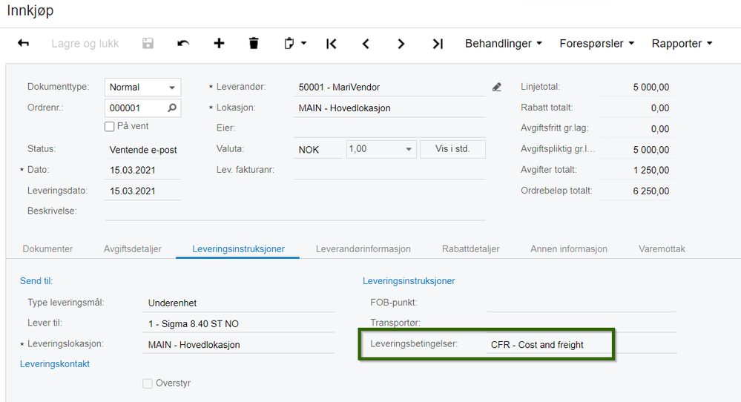Screen dimensions: 741x402
Task: Switch to the Avgiftsdetaljer tab
Action: click(x=133, y=249)
